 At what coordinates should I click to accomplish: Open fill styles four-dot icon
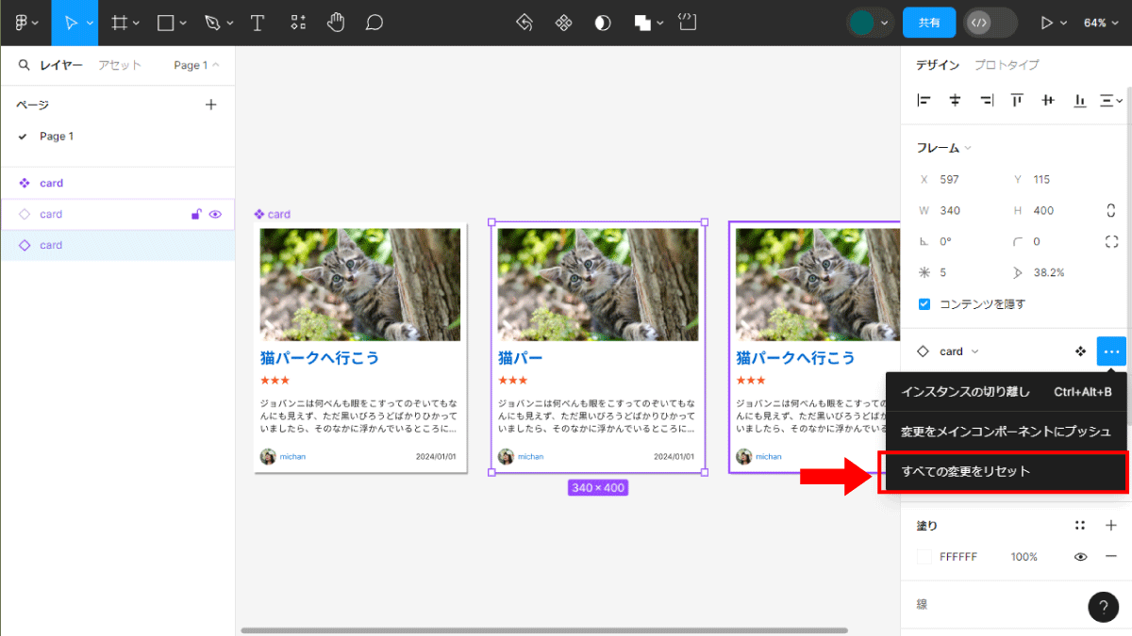pos(1080,525)
